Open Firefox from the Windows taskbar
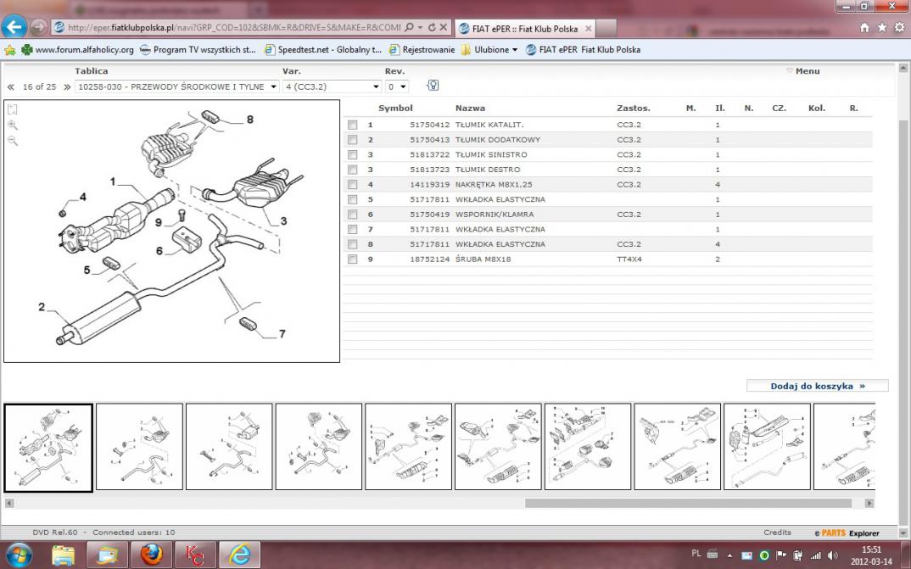The width and height of the screenshot is (911, 569). click(152, 555)
